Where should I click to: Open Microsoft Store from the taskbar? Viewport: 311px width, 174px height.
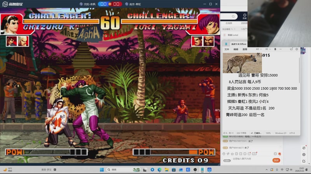[174, 170]
